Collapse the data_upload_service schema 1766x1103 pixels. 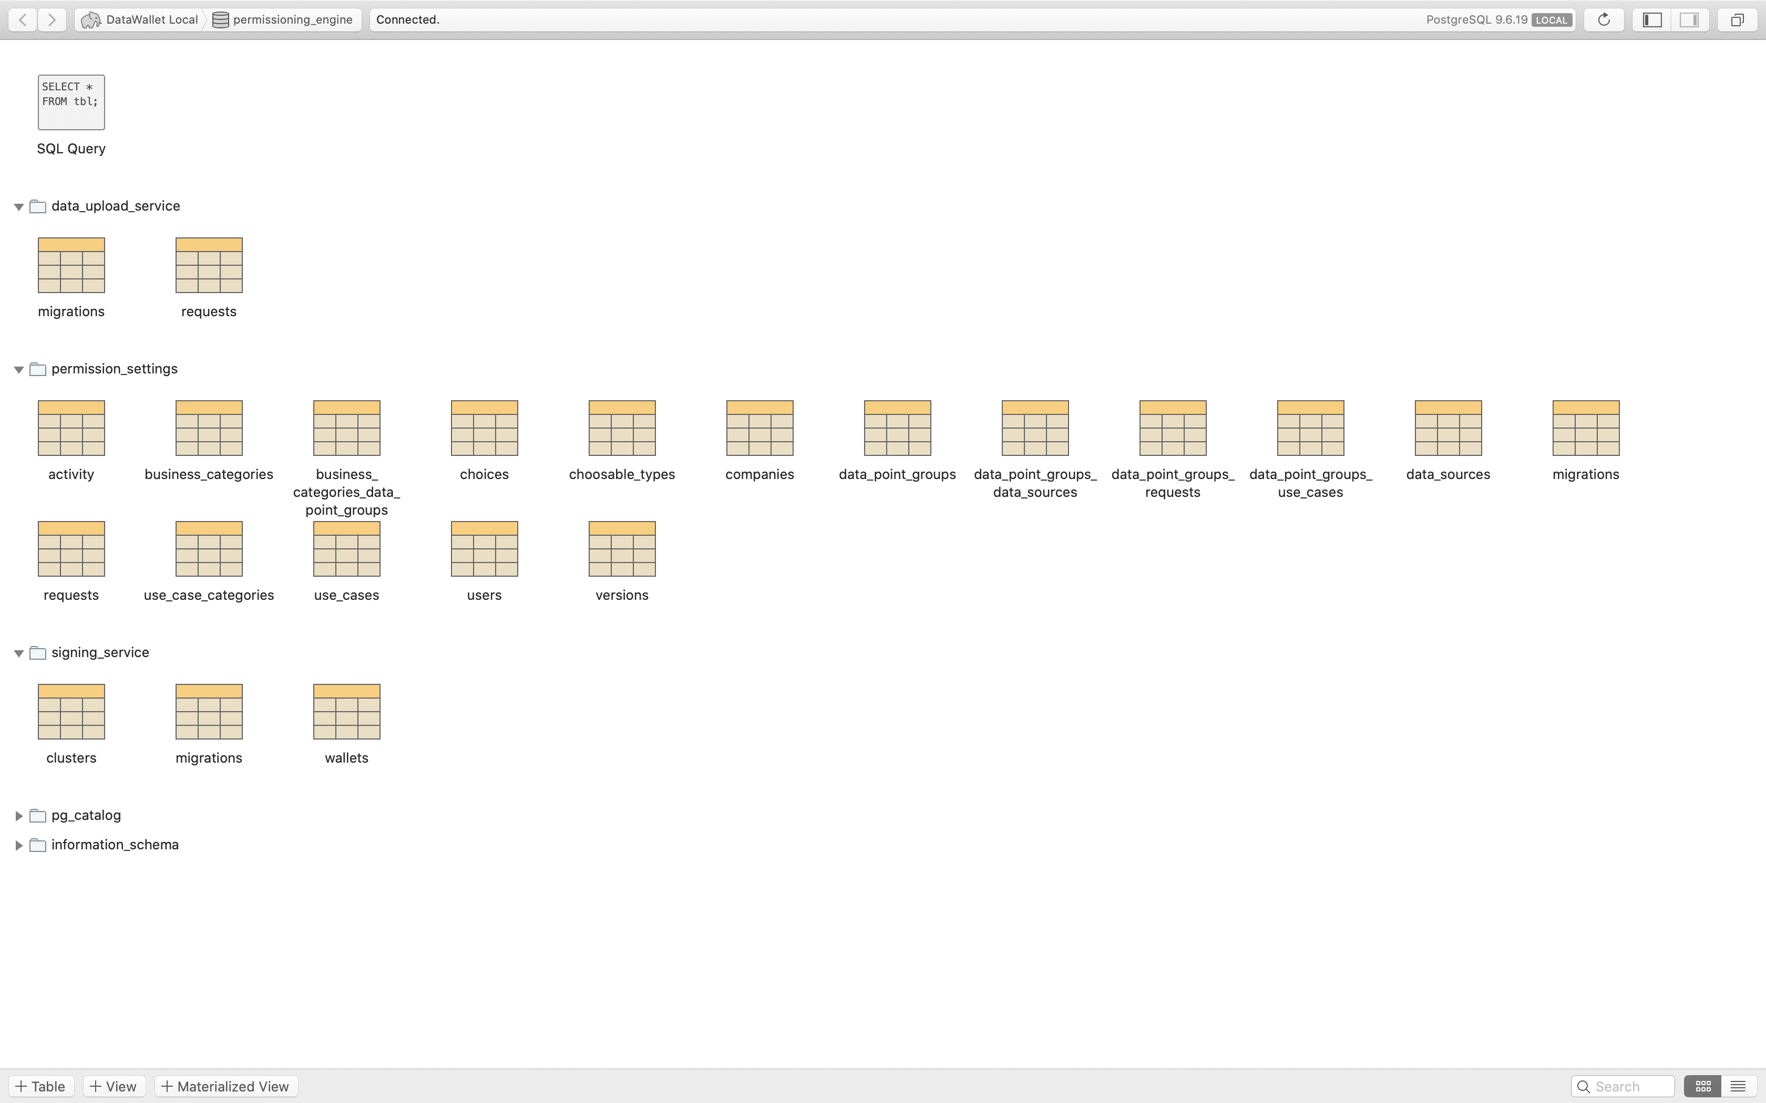19,206
